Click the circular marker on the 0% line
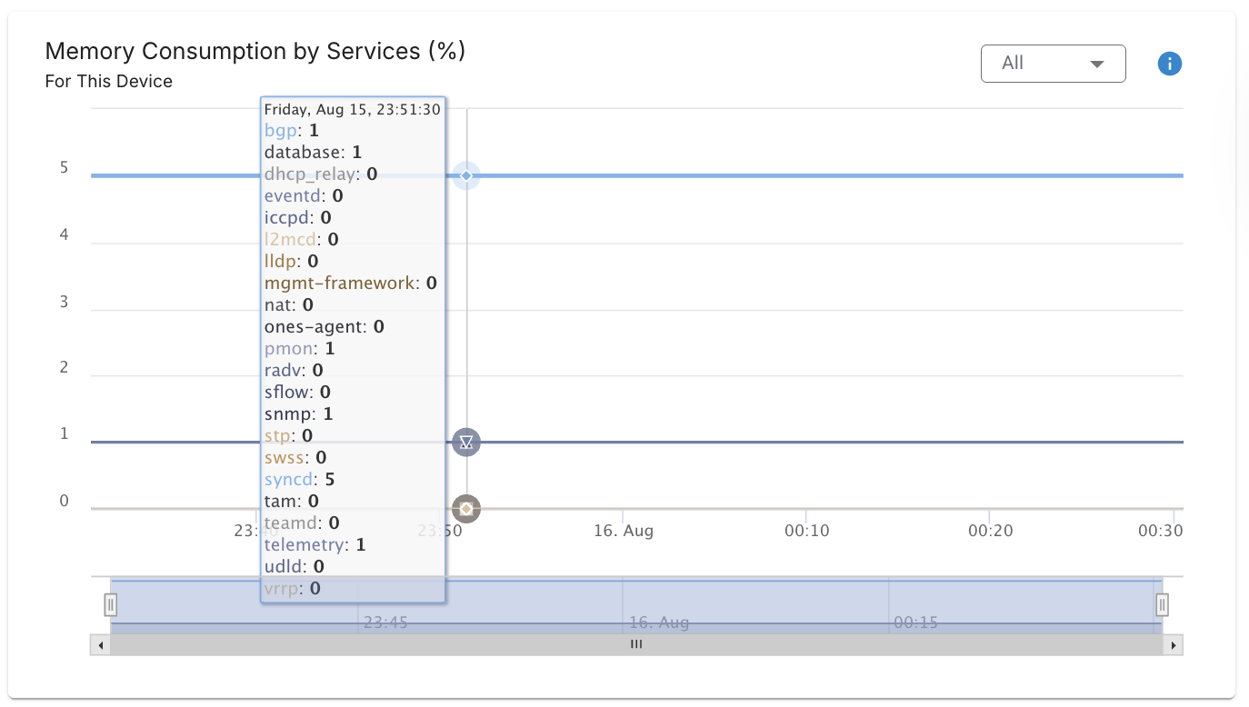The width and height of the screenshot is (1249, 707). coord(466,509)
